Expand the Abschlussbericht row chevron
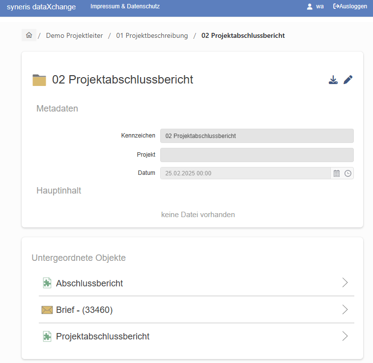 click(345, 282)
